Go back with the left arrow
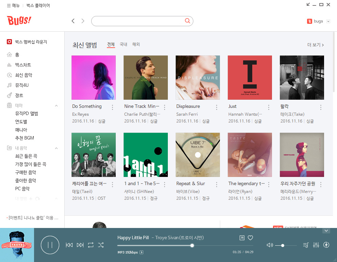 73,21
